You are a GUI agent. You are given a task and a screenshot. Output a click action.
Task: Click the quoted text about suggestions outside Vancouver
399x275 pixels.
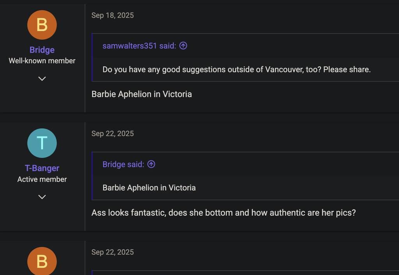pyautogui.click(x=237, y=69)
